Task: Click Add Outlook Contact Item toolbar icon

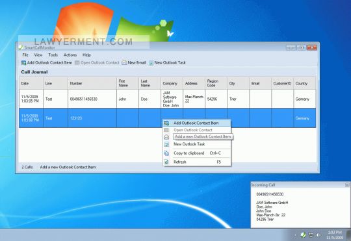Action: [x=23, y=63]
